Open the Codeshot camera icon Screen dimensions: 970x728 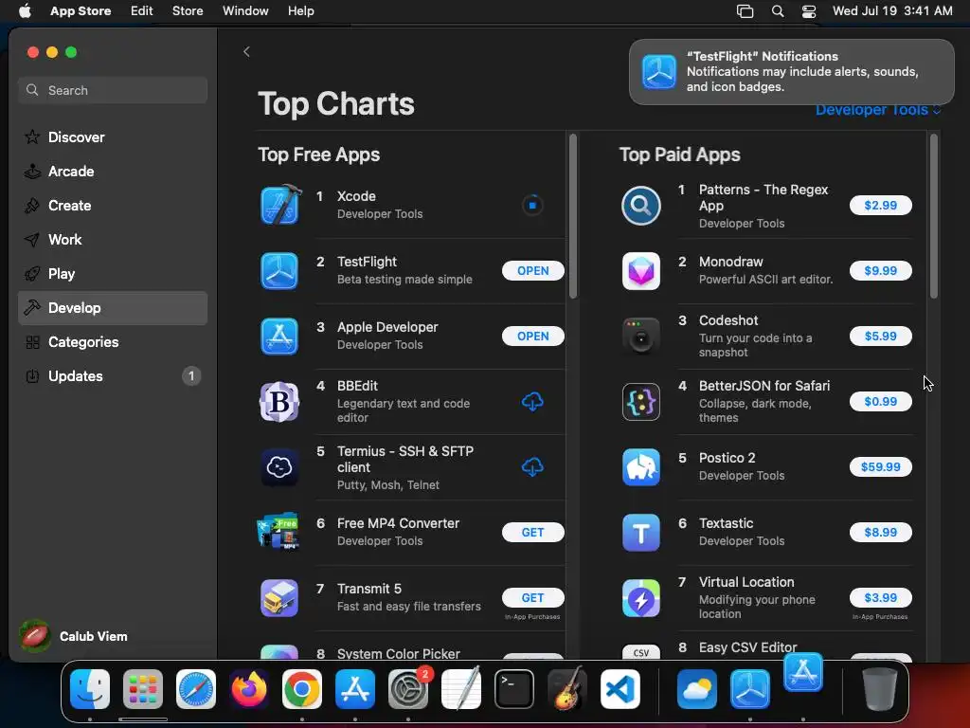pos(641,337)
